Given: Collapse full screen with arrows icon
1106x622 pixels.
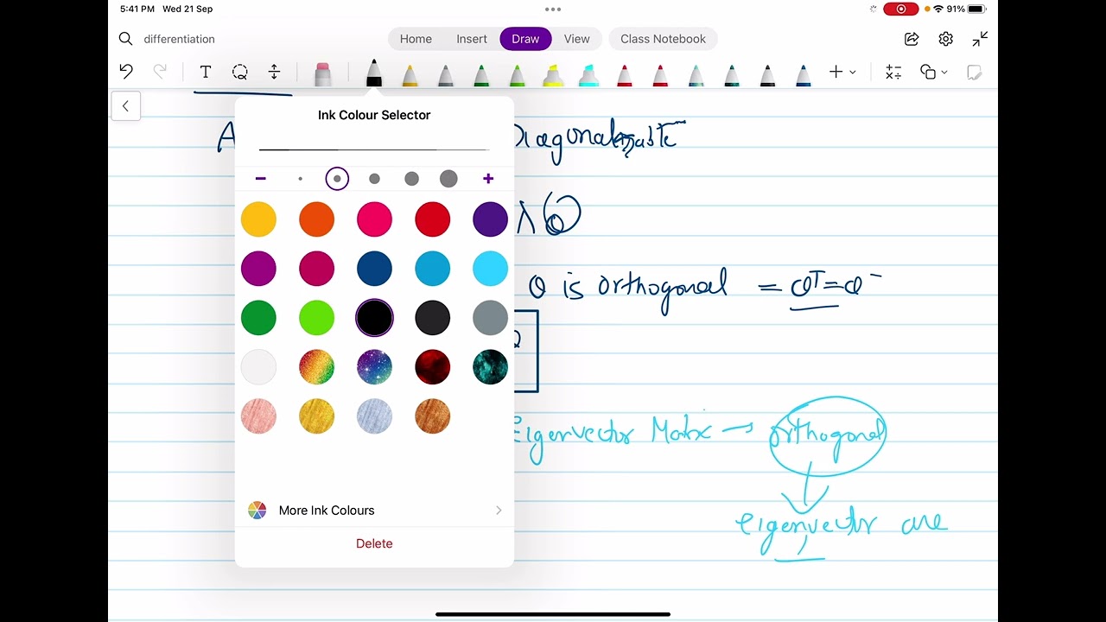Looking at the screenshot, I should (980, 39).
